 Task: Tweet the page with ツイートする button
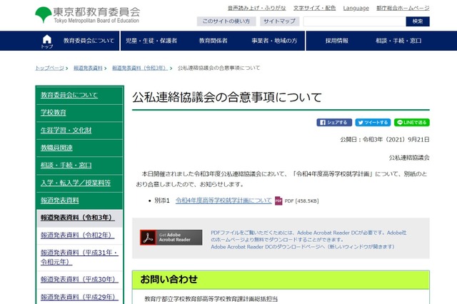(373, 122)
